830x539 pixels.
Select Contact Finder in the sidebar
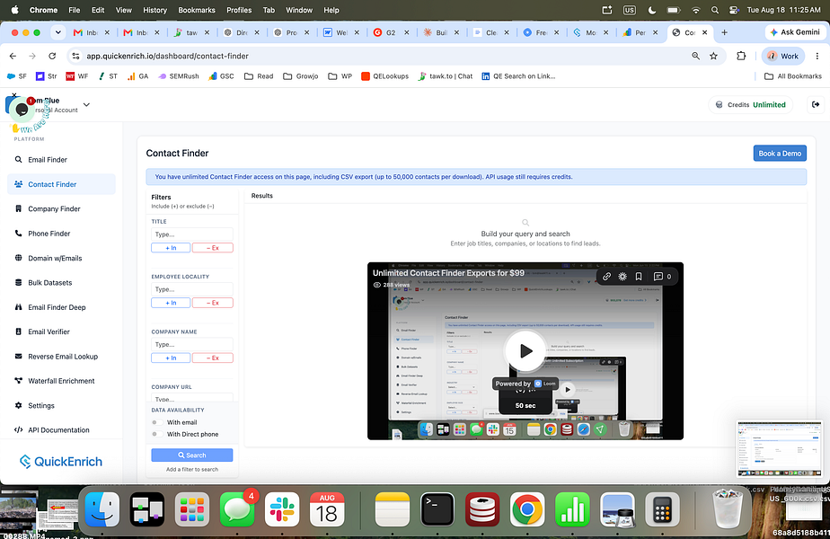click(x=61, y=184)
